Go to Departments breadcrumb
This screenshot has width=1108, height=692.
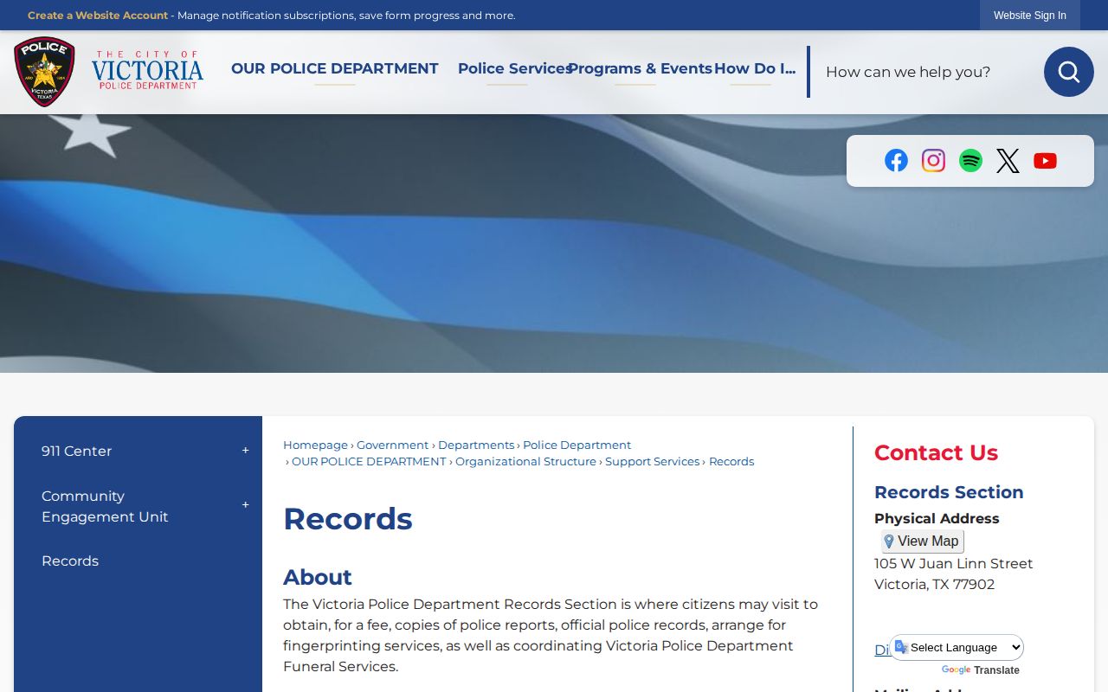(476, 445)
